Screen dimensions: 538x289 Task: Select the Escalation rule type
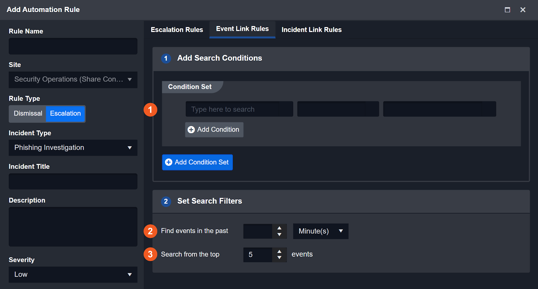(66, 113)
